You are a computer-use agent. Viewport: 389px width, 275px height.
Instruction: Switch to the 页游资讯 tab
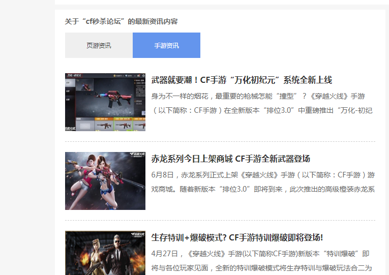99,45
